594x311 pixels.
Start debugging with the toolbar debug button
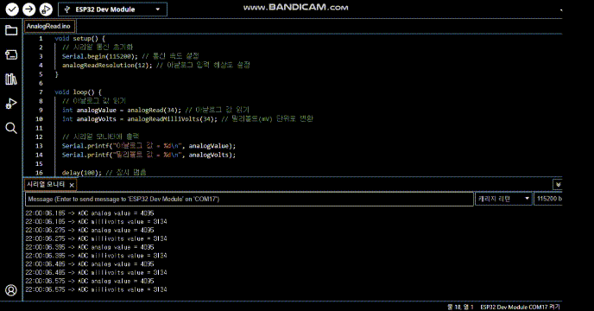pos(46,10)
